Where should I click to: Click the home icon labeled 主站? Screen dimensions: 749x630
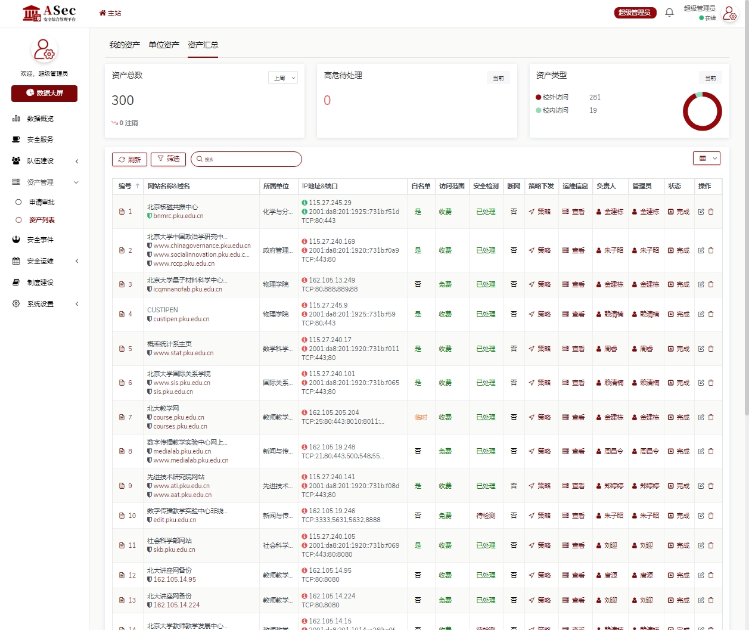coord(110,13)
